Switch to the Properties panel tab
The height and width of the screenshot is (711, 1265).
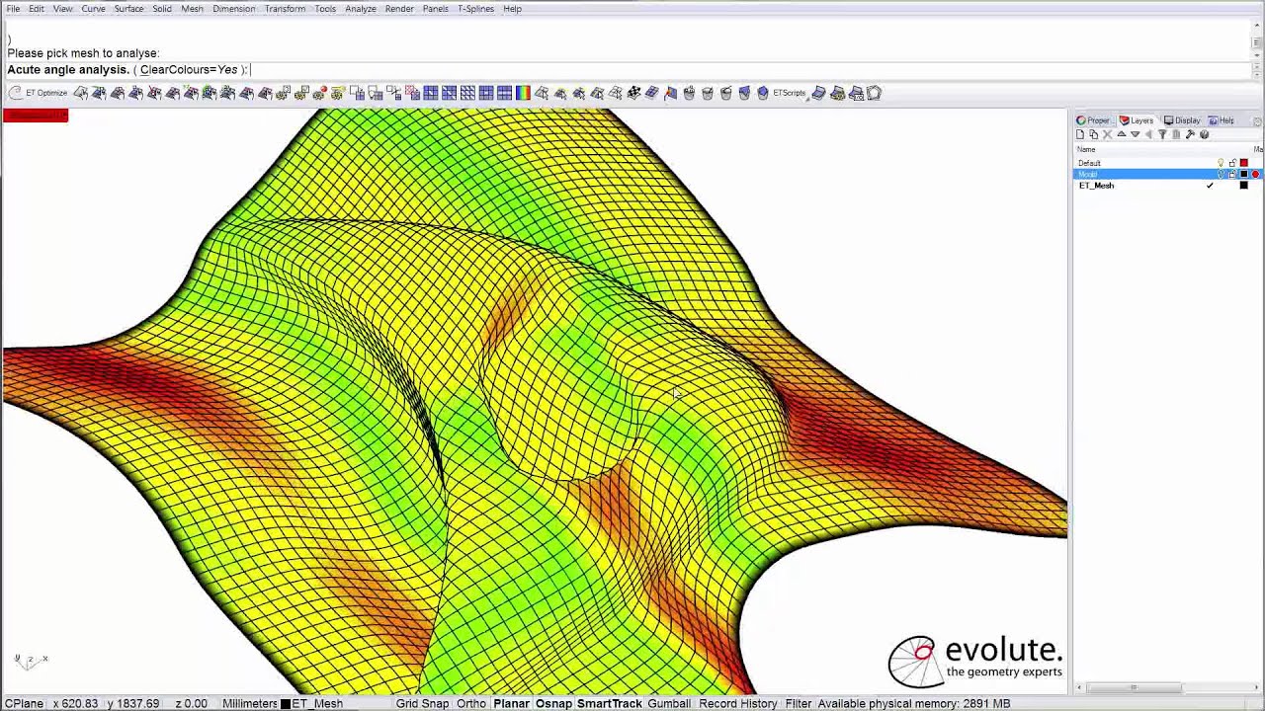tap(1094, 120)
